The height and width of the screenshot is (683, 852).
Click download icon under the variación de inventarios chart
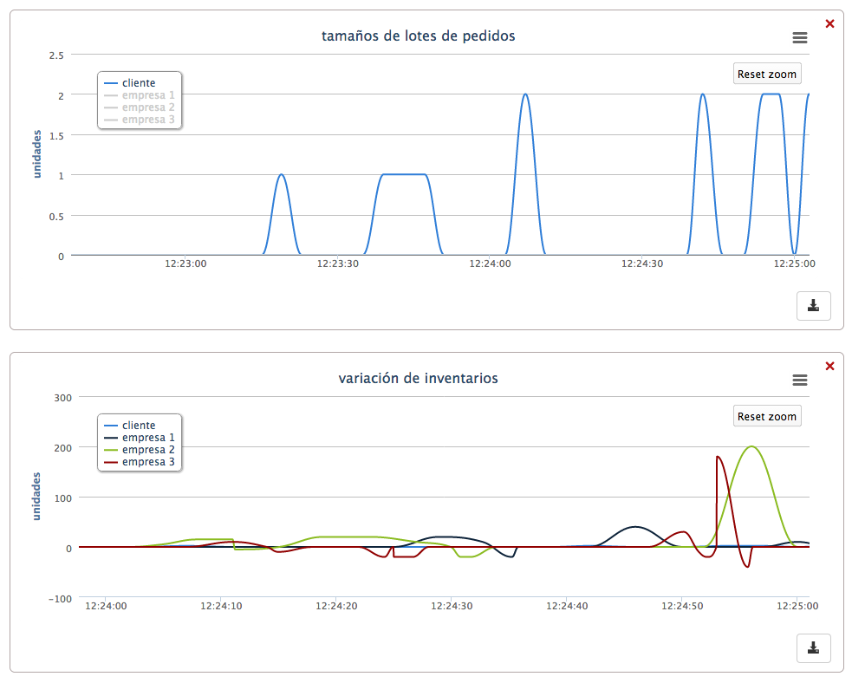[813, 647]
